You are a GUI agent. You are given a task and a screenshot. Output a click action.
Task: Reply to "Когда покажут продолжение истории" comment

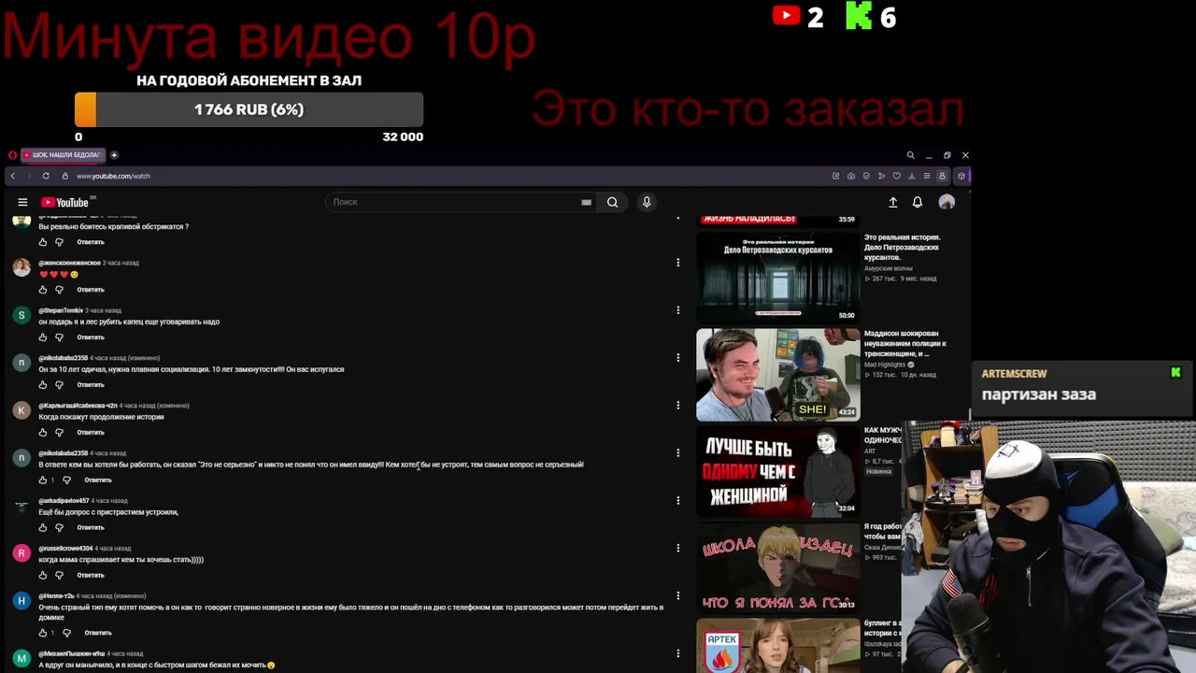pyautogui.click(x=91, y=433)
